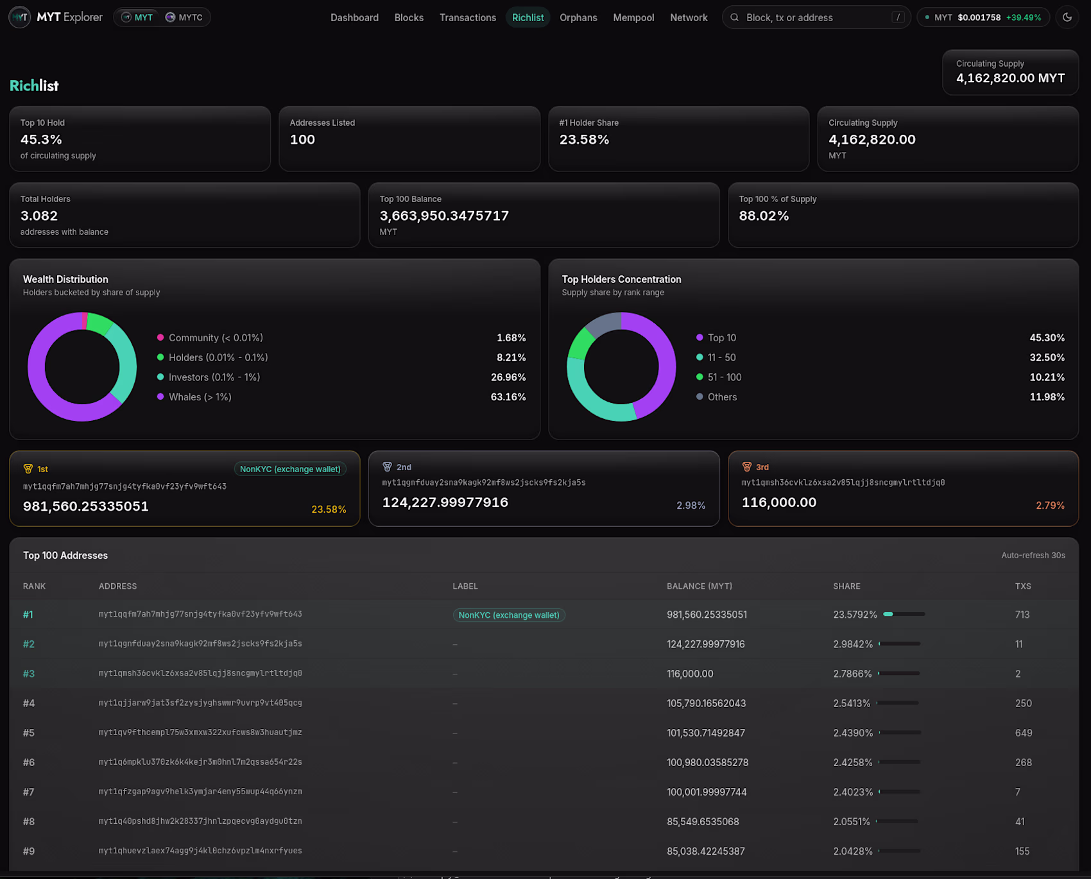The width and height of the screenshot is (1091, 879).
Task: Switch to the MYT network toggle
Action: pos(137,17)
